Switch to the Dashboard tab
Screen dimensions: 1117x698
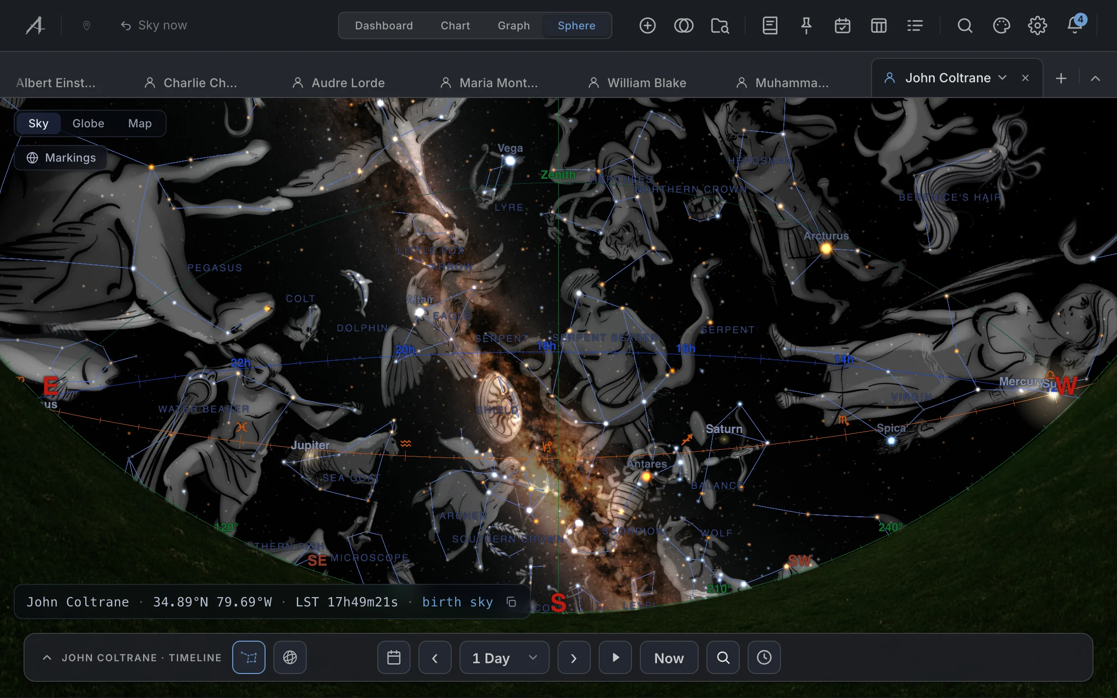point(384,25)
